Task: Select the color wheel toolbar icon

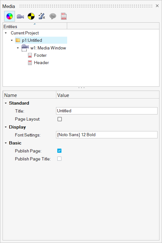Action: (10, 16)
